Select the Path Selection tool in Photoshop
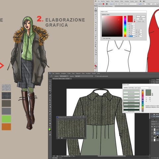 coord(50,119)
